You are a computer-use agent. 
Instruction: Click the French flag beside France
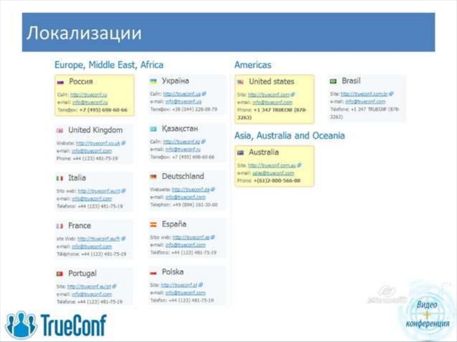click(x=60, y=226)
